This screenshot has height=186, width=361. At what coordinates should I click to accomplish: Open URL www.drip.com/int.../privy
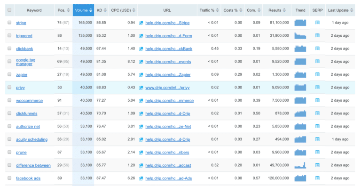click(x=167, y=88)
